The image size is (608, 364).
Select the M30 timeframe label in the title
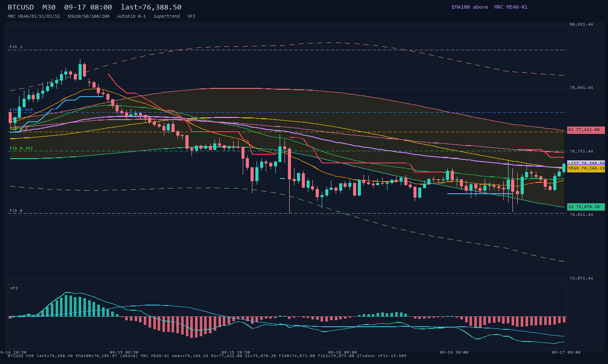[49, 7]
